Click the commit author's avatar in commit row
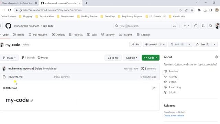The height and width of the screenshot is (124, 220). tap(4, 69)
